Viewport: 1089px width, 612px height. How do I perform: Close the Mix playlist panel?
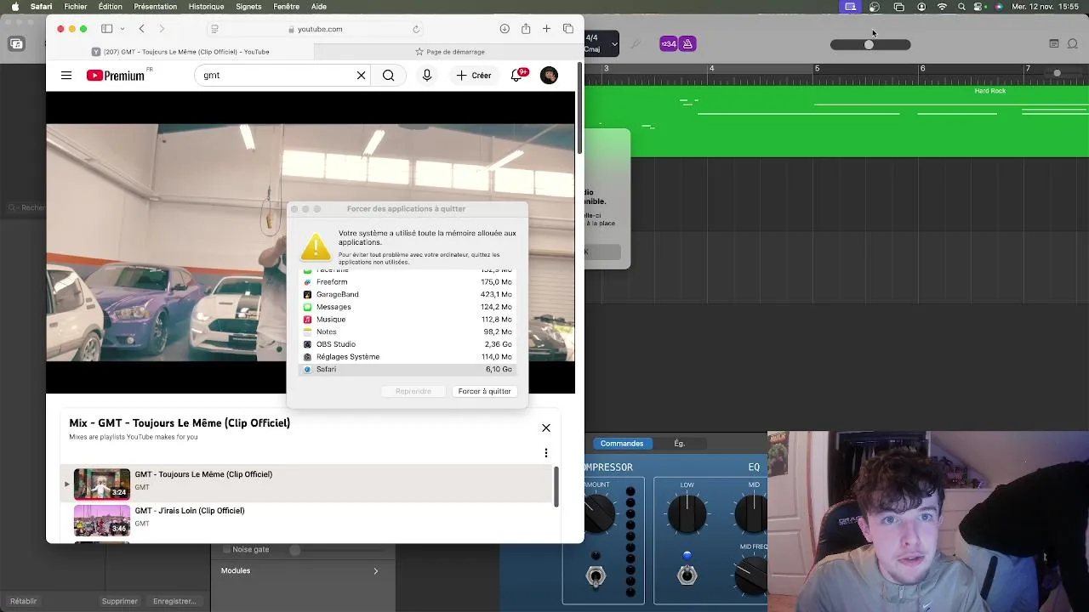(546, 428)
